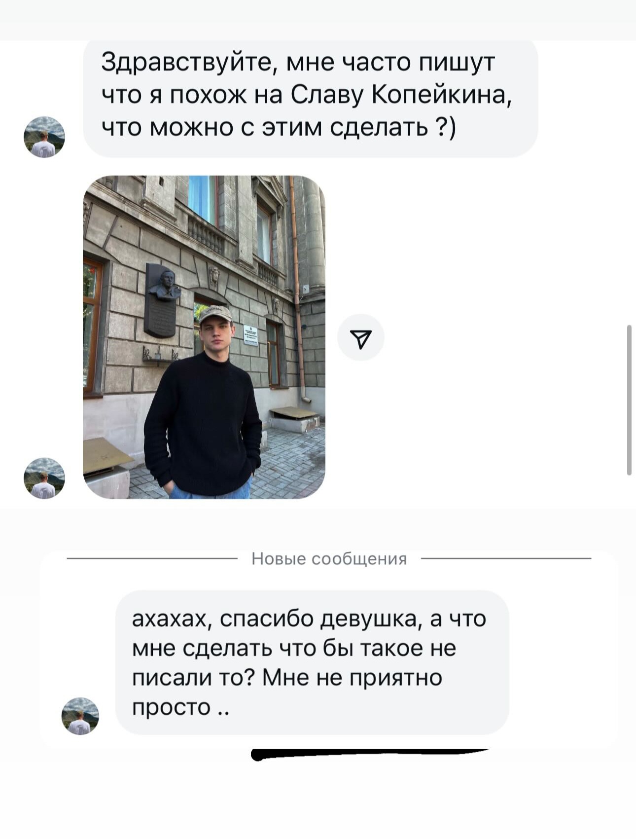Click the vertical scrollbar on the right edge

click(629, 400)
